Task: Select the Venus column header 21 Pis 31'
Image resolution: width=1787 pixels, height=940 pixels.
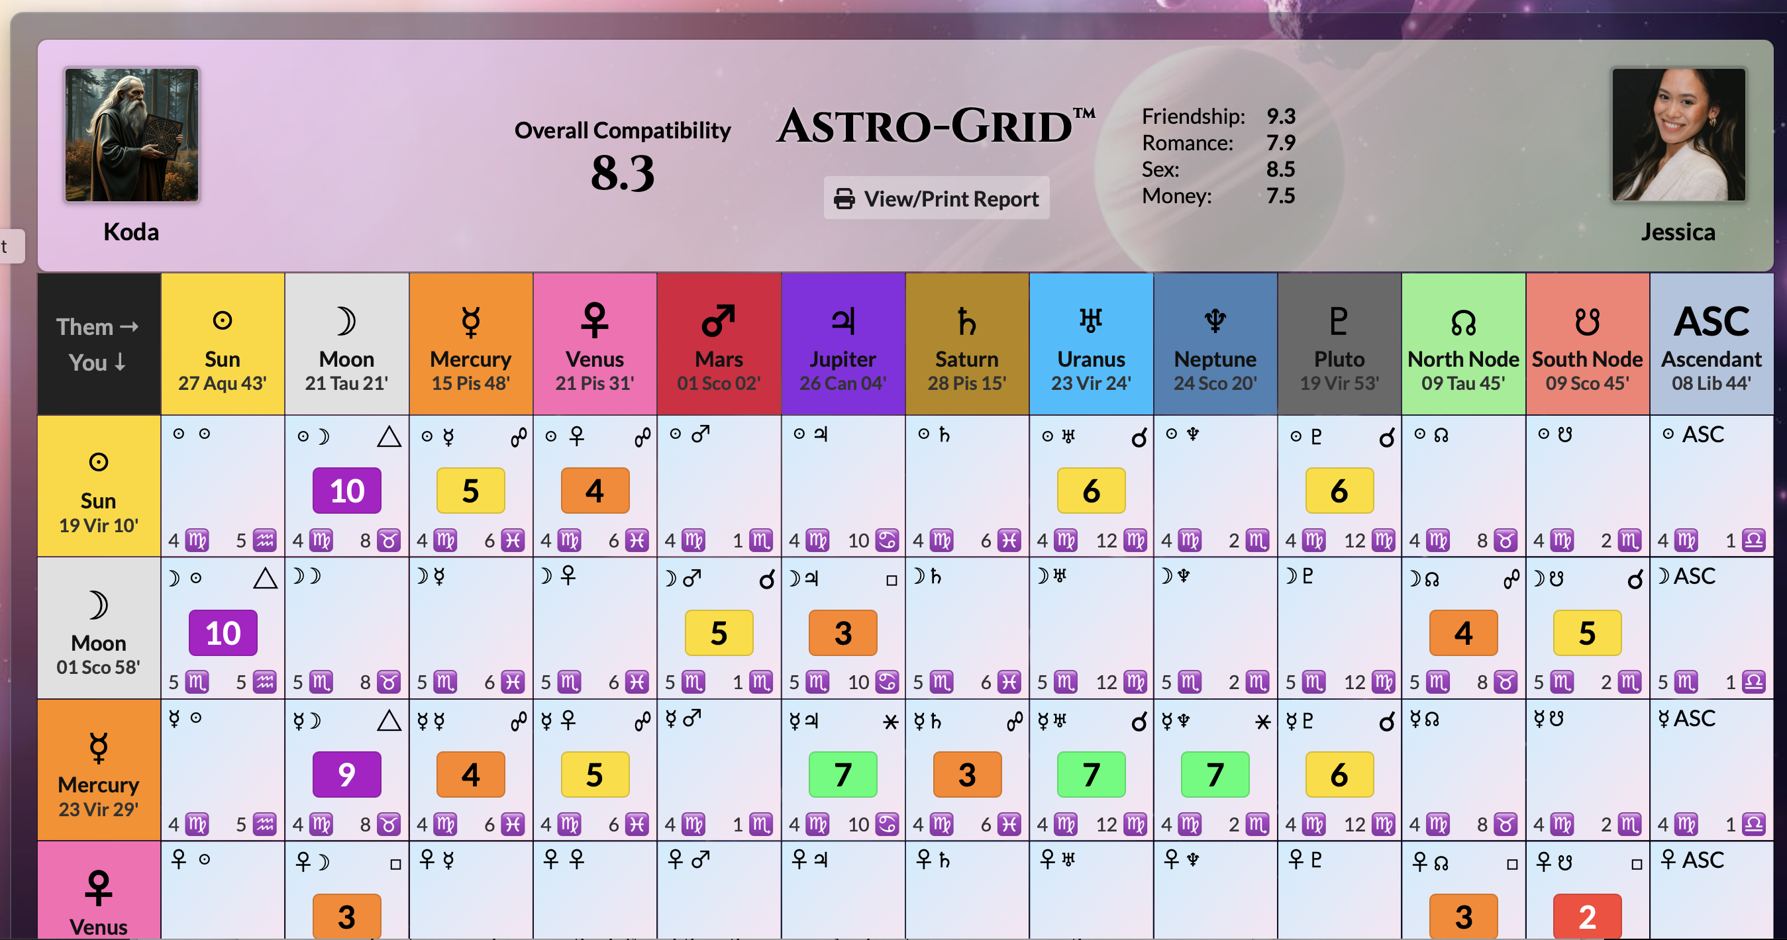Action: pyautogui.click(x=595, y=344)
